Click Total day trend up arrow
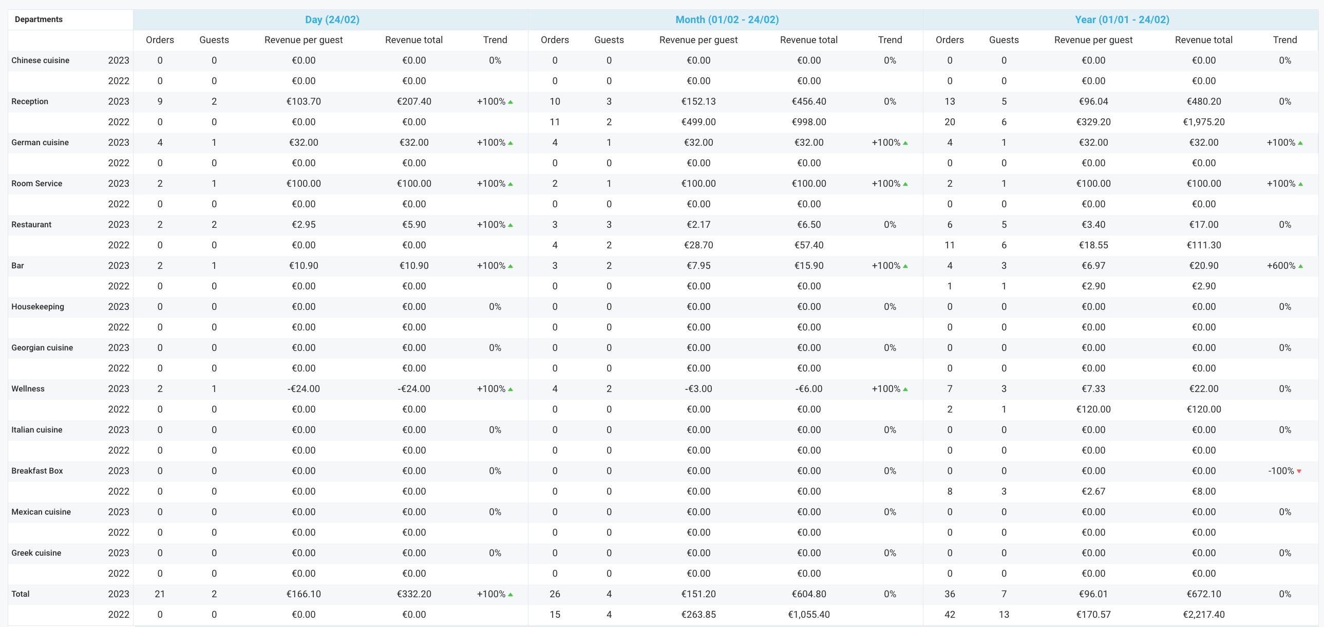1324x627 pixels. pos(510,595)
